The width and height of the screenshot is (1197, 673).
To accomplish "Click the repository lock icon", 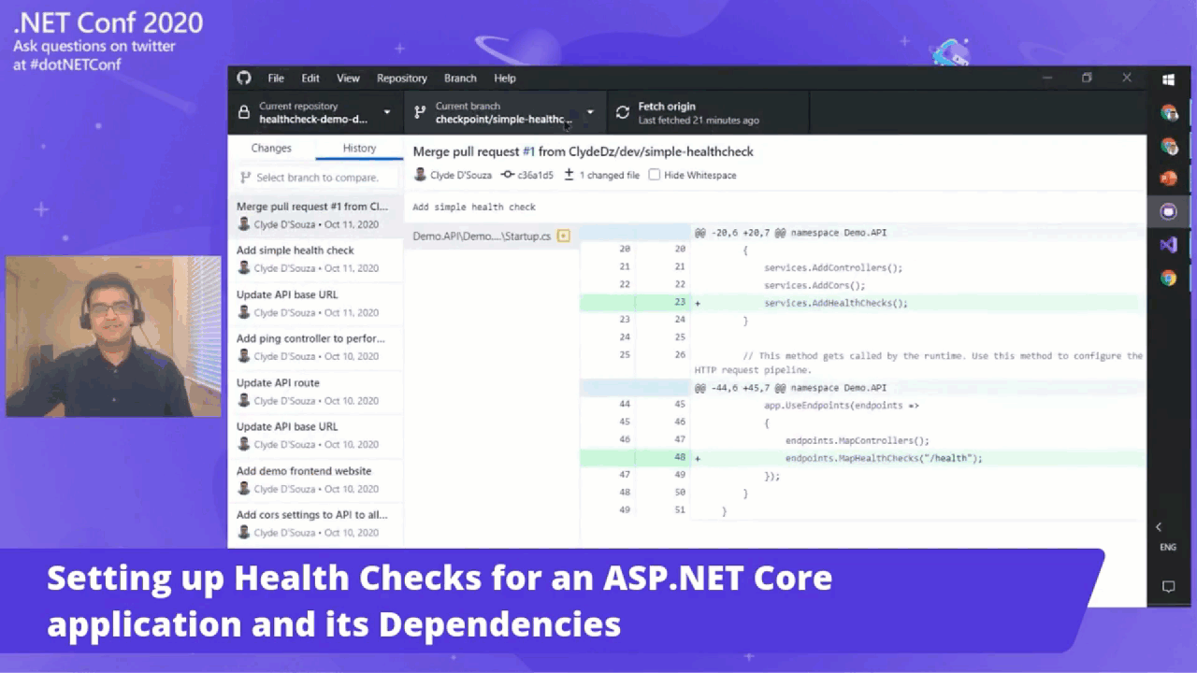I will tap(244, 113).
